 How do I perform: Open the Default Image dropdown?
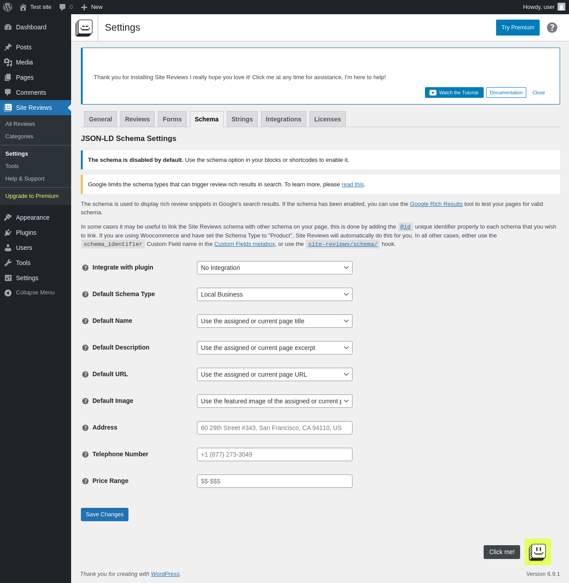(275, 401)
